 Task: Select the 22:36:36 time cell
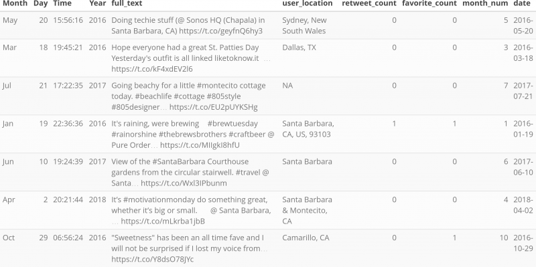click(x=68, y=124)
